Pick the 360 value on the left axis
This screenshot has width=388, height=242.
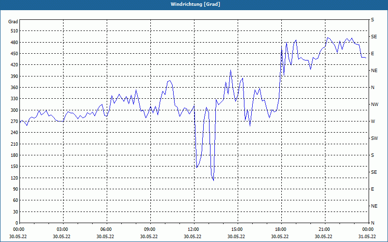click(15, 88)
